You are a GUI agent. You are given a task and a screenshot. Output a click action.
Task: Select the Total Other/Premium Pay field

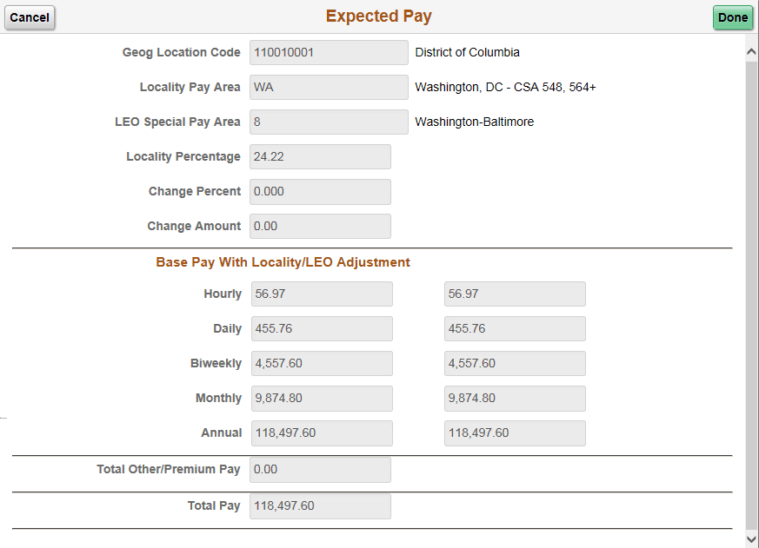click(320, 469)
